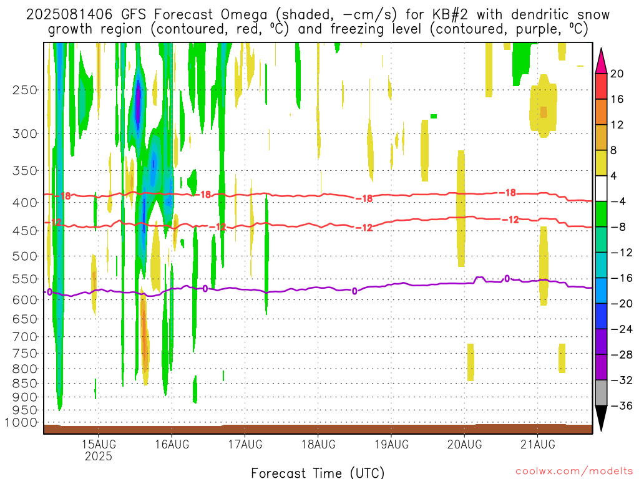Click the 17AUG date label on time axis
Image resolution: width=639 pixels, height=479 pixels.
(245, 444)
